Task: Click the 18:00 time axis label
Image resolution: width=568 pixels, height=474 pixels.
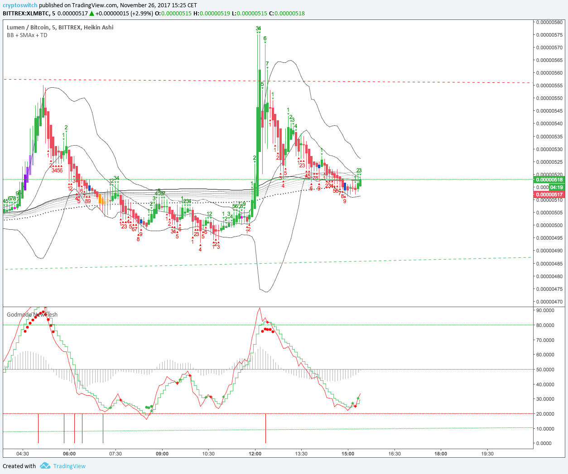Action: [x=441, y=454]
